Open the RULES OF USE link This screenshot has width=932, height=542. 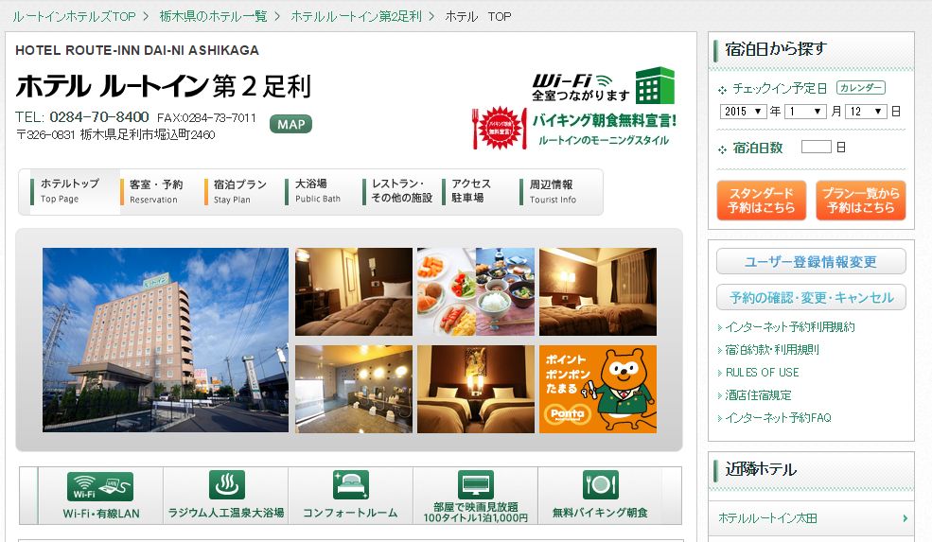762,373
